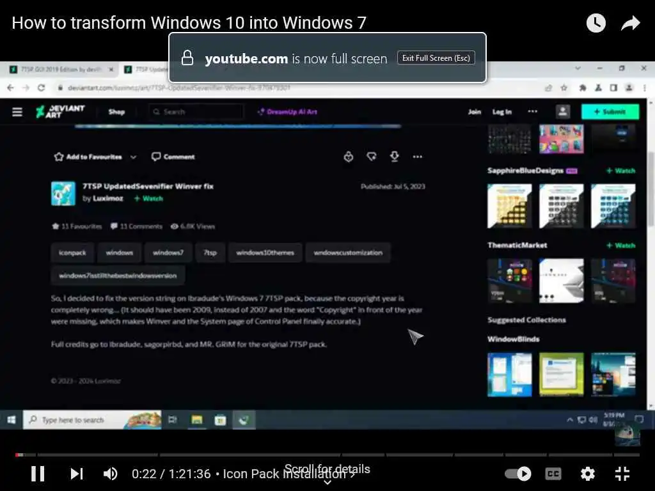Open File Explorer from the taskbar
This screenshot has width=655, height=491.
[197, 419]
